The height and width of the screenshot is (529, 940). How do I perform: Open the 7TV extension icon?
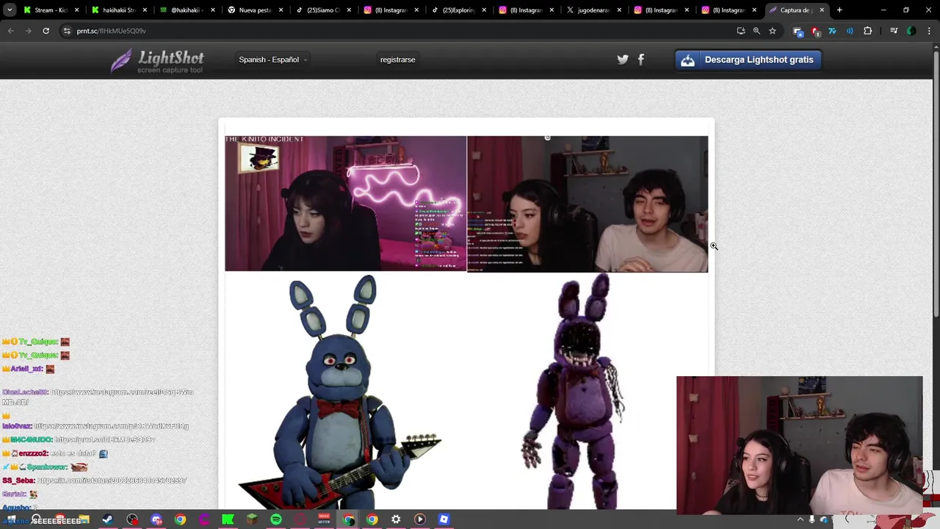[x=832, y=31]
